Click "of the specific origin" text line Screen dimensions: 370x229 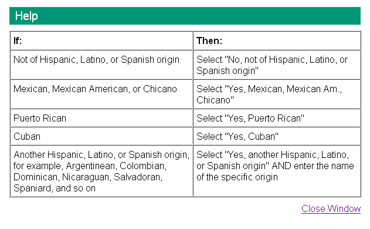(x=237, y=177)
